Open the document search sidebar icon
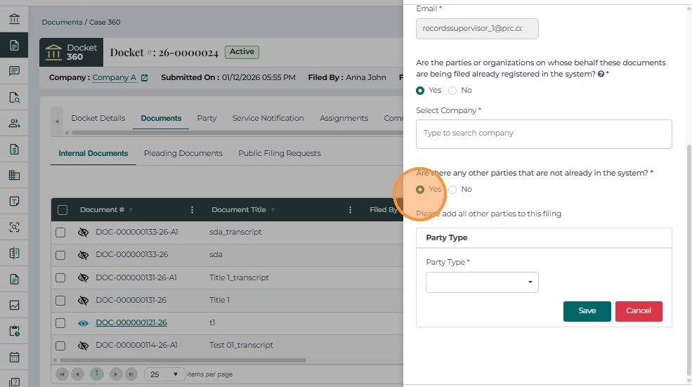692x387 pixels. coord(14,97)
